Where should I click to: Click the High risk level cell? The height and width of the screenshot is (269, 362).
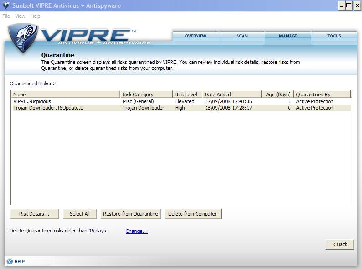[x=180, y=108]
